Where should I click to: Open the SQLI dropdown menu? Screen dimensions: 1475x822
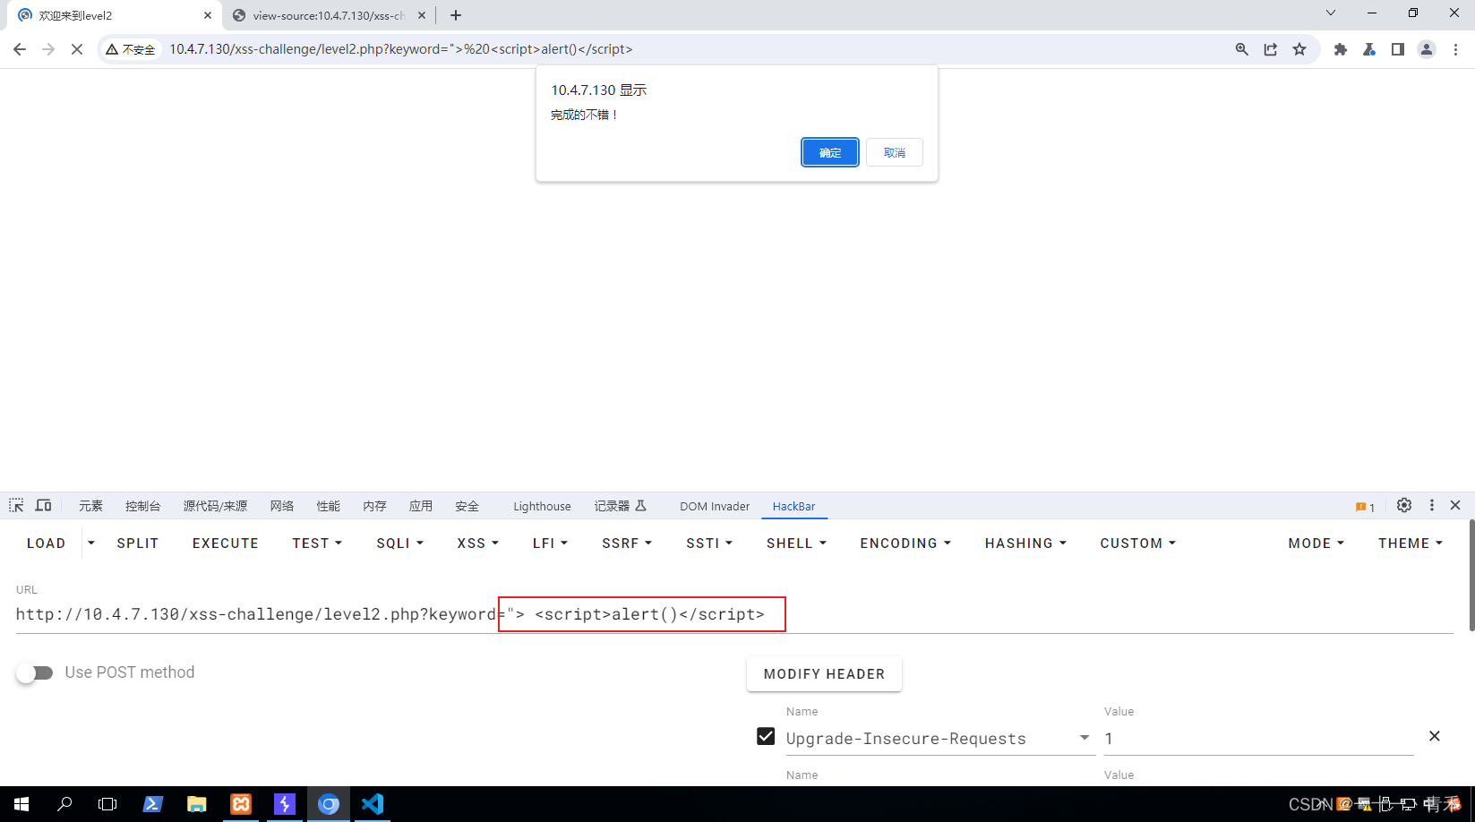(x=399, y=544)
